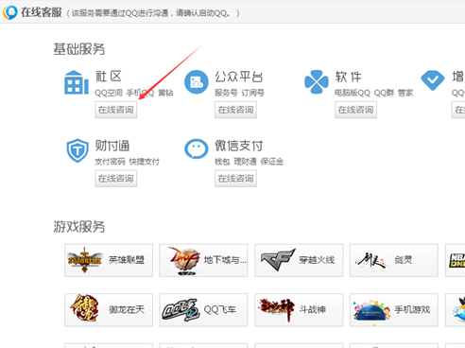This screenshot has width=465, height=348.
Task: Click the 财付通 heading text
Action: [x=112, y=146]
